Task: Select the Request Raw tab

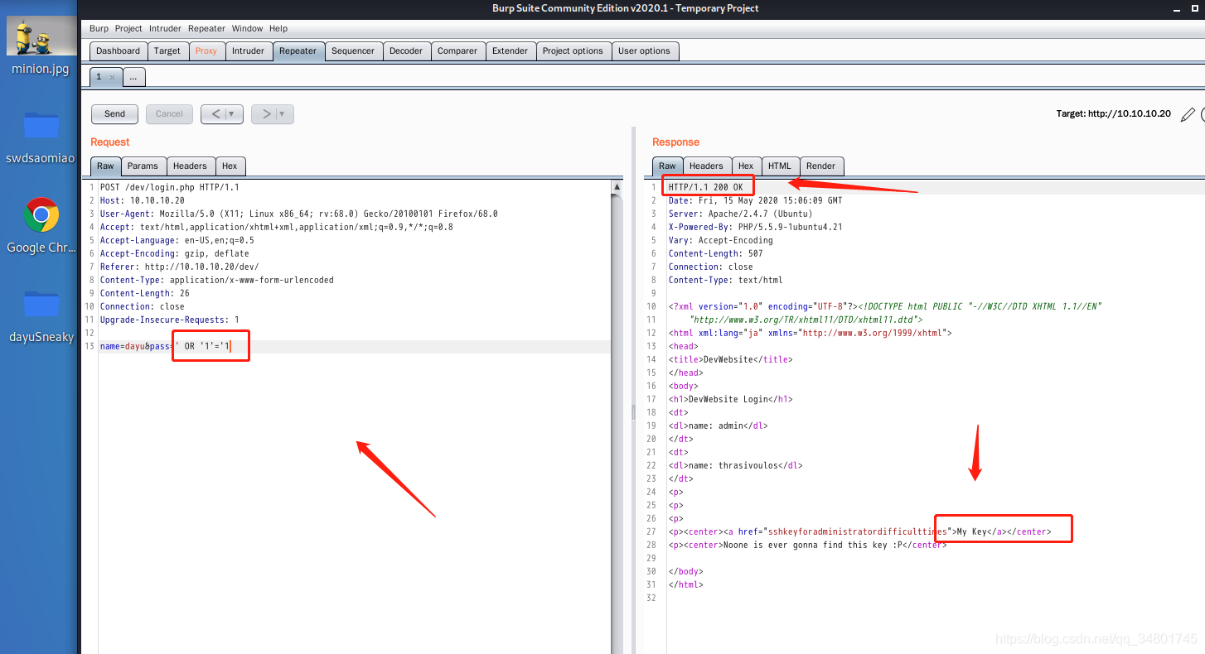Action: point(105,166)
